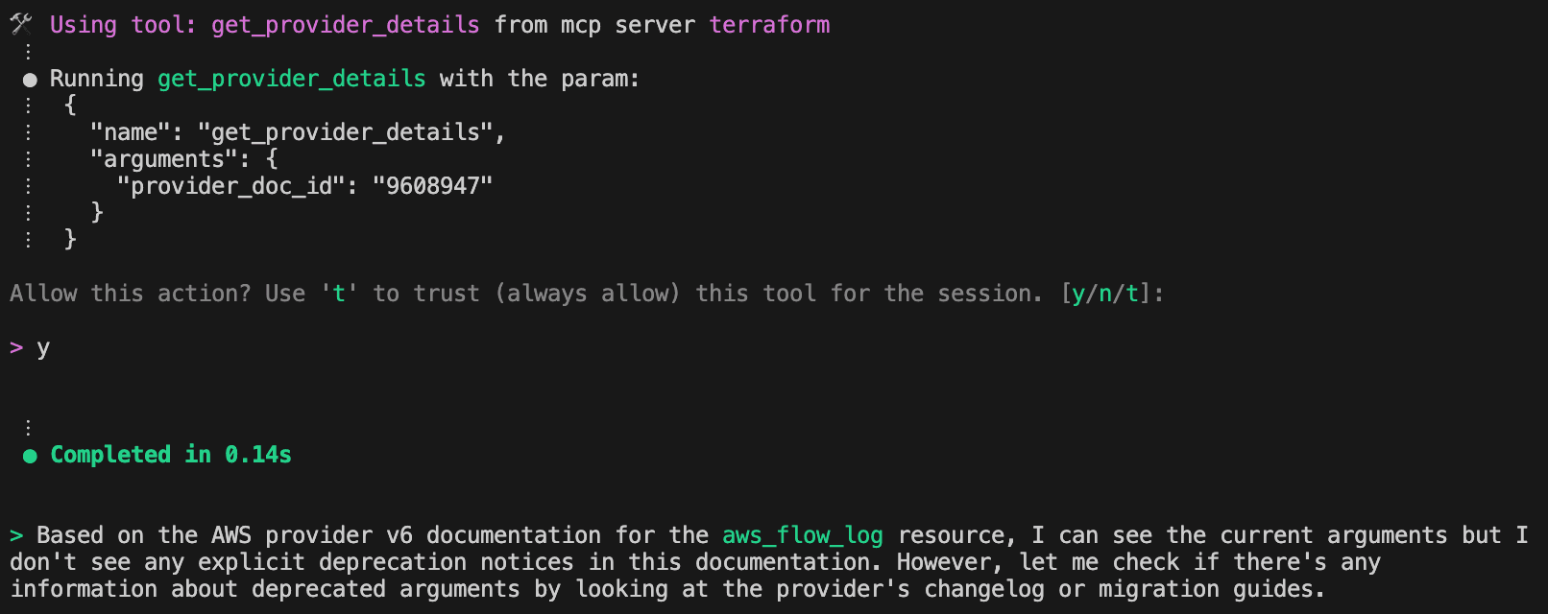Select the pink get_provider_details tool name

(x=345, y=25)
